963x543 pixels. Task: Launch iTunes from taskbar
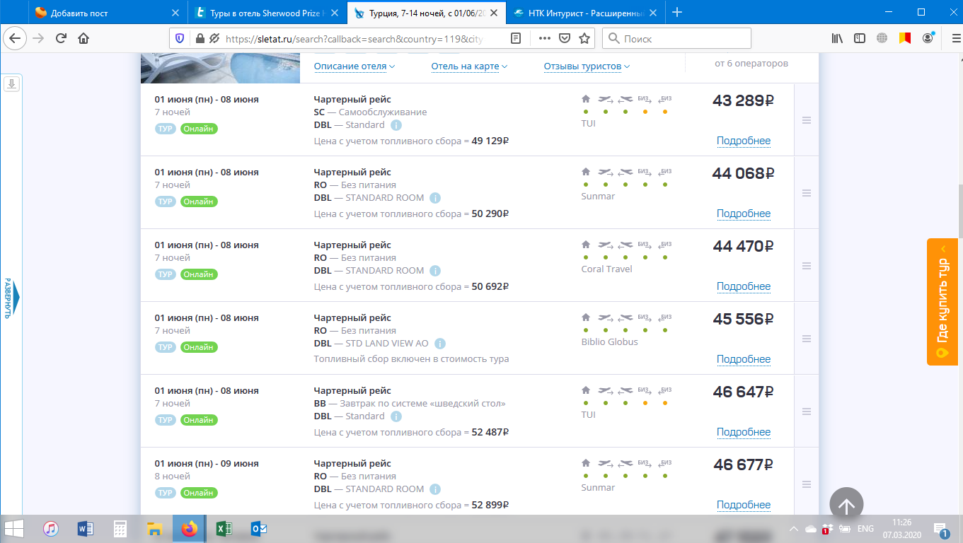pyautogui.click(x=50, y=528)
